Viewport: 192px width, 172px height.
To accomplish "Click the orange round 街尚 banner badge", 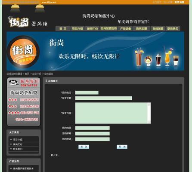I will 23,52.
